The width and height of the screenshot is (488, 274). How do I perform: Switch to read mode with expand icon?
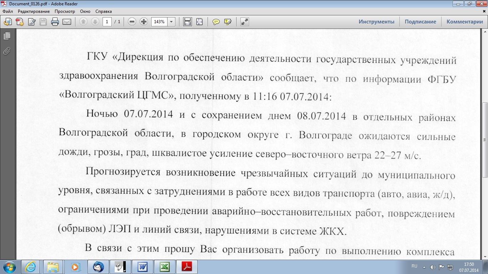[245, 22]
